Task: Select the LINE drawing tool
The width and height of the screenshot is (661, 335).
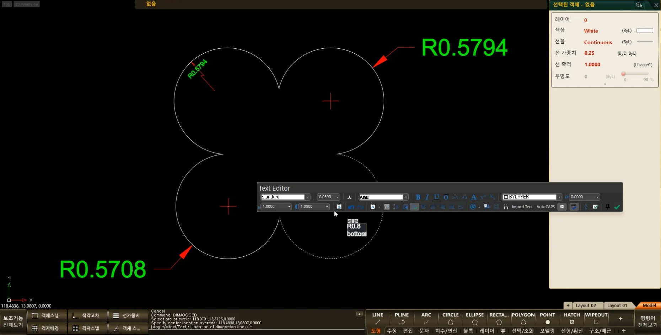Action: coord(377,318)
